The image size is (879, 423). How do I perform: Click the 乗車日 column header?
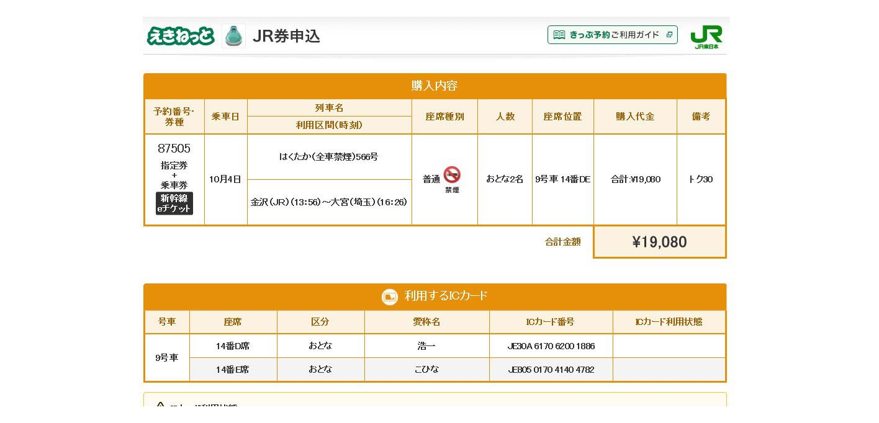pyautogui.click(x=225, y=117)
